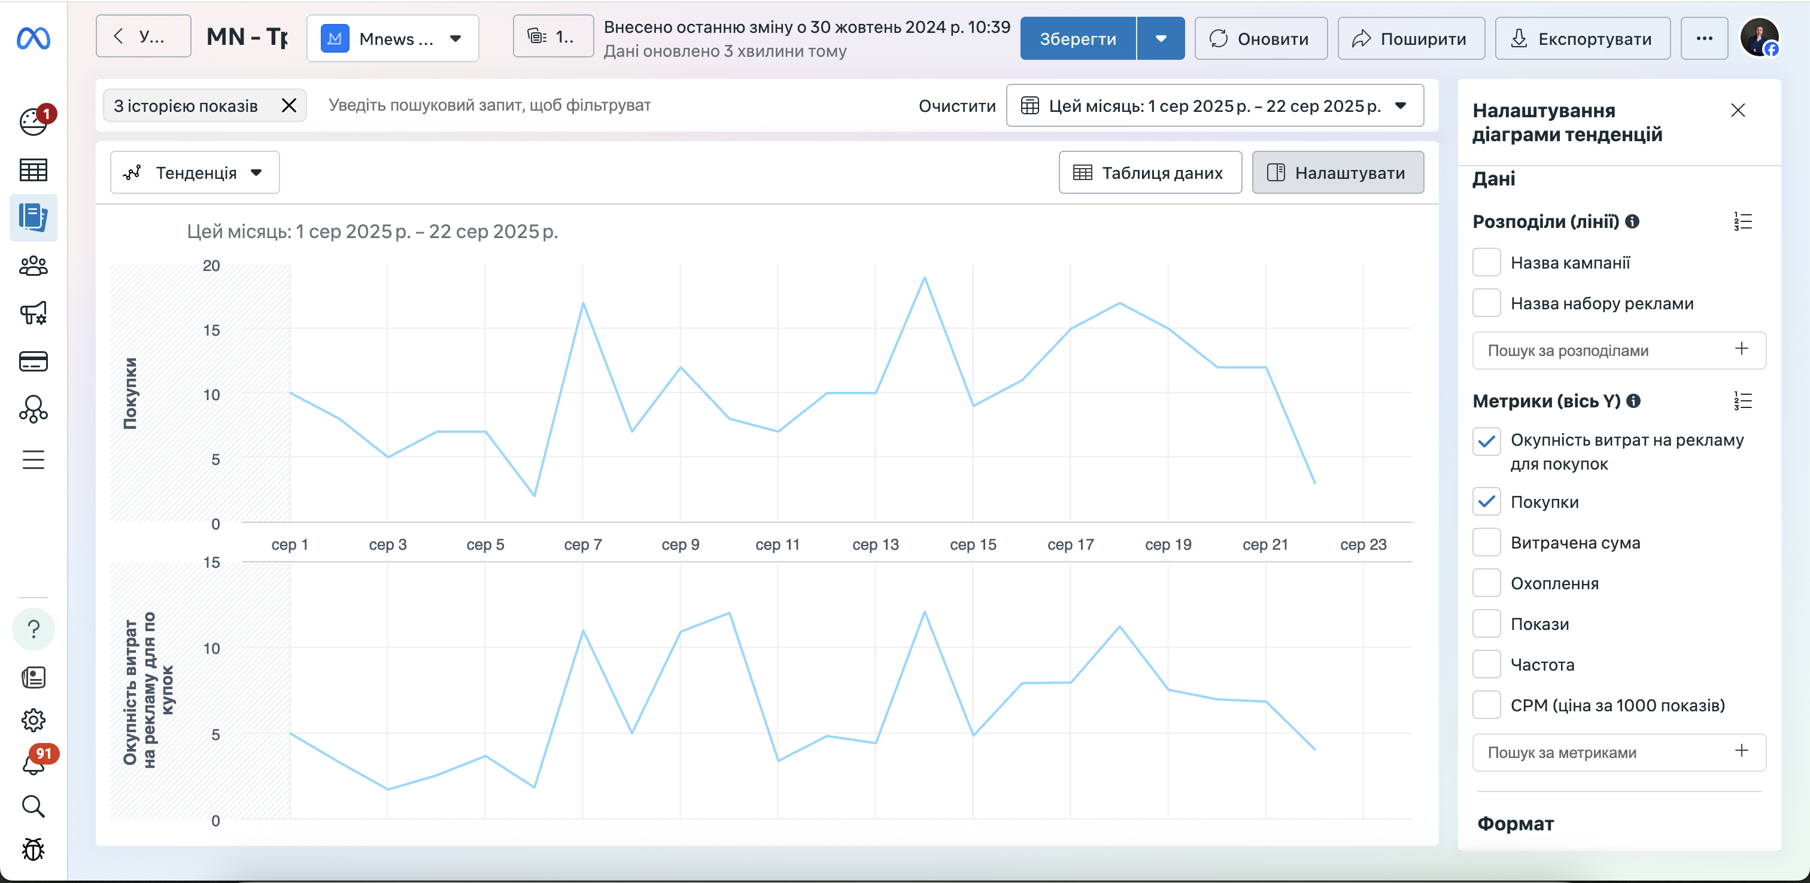Viewport: 1810px width, 883px height.
Task: Open the Audiences people icon in sidebar
Action: pyautogui.click(x=33, y=266)
